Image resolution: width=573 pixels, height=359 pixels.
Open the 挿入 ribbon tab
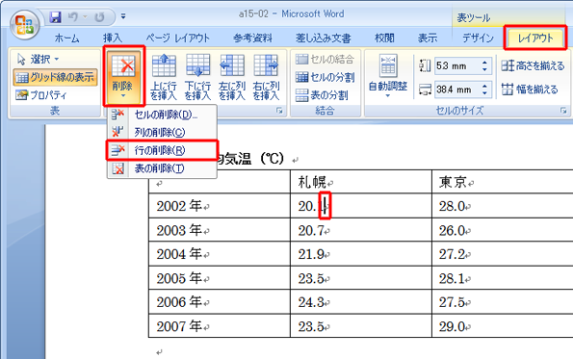(x=113, y=38)
